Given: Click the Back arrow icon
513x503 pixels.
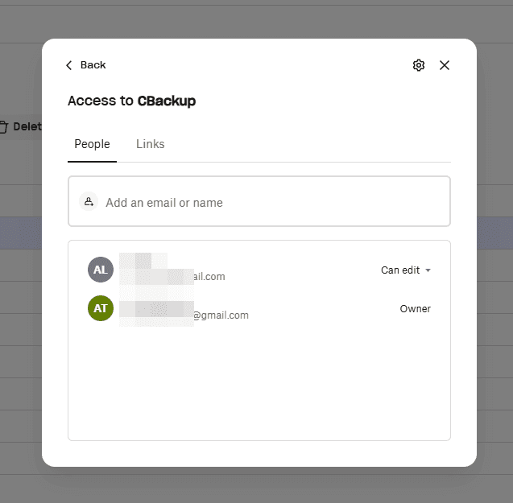Looking at the screenshot, I should (69, 65).
